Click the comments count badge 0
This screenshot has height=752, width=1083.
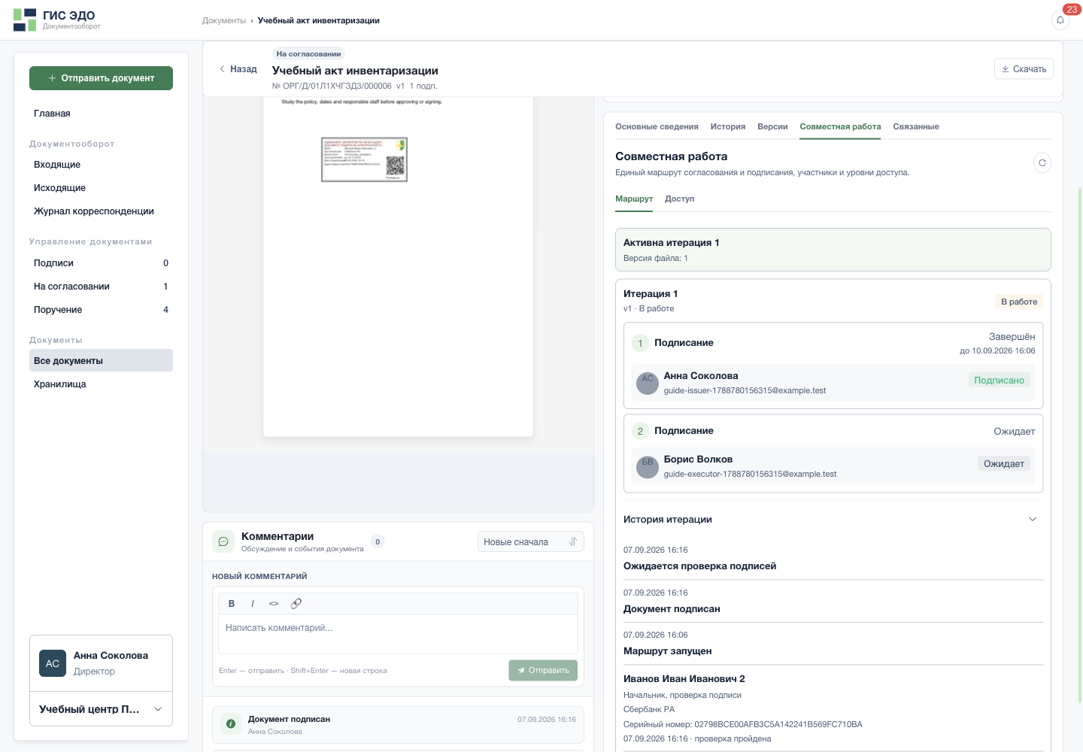[378, 541]
